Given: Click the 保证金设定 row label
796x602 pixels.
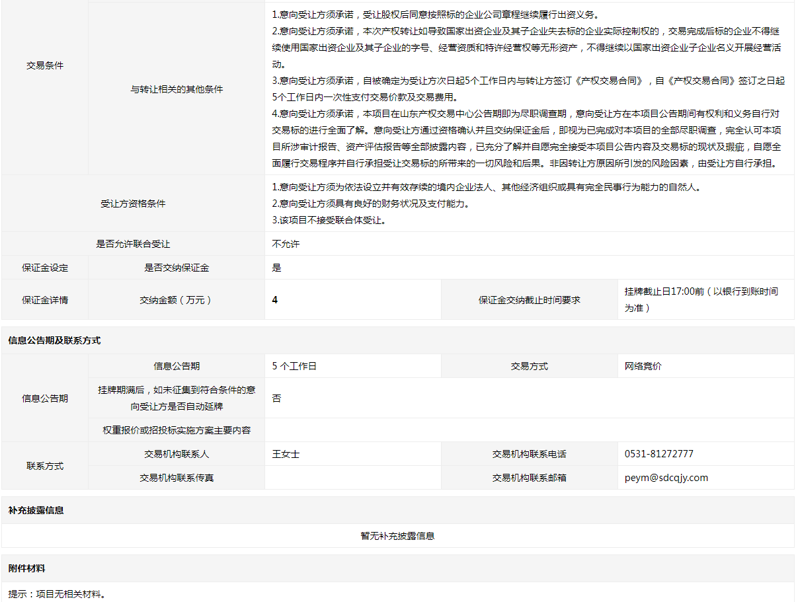Looking at the screenshot, I should pos(45,268).
